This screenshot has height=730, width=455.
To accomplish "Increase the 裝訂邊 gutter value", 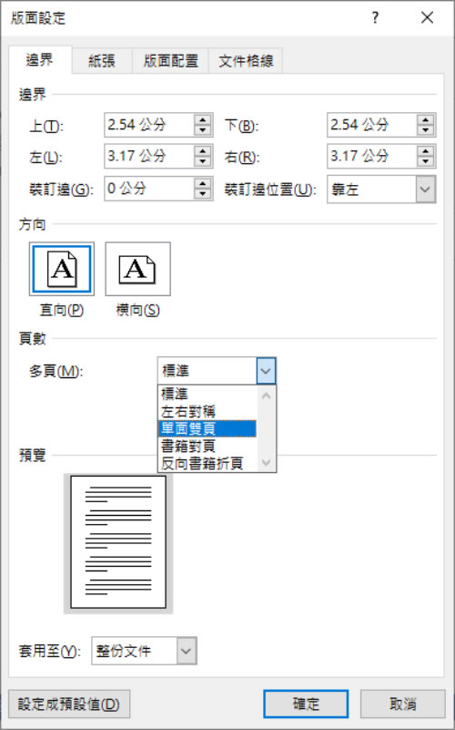I will 202,183.
